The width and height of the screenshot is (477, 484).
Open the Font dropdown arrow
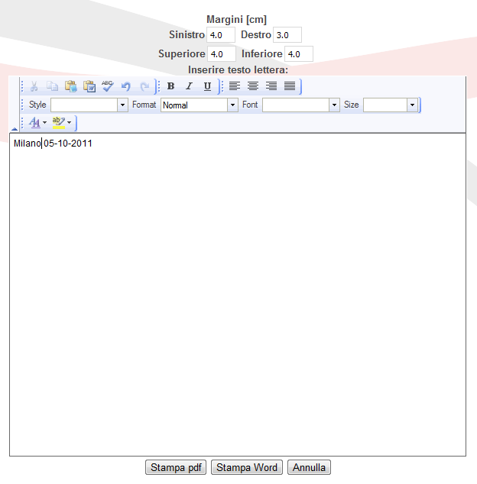tap(334, 105)
